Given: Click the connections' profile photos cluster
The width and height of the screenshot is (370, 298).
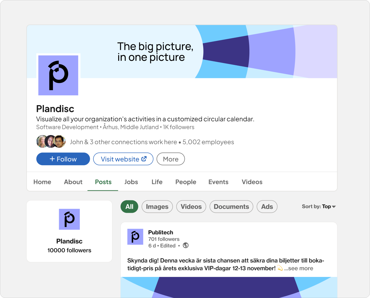Looking at the screenshot, I should point(51,142).
